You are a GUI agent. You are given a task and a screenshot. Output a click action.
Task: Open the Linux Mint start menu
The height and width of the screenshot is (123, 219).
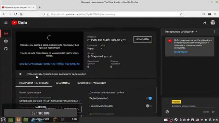(x=3, y=120)
